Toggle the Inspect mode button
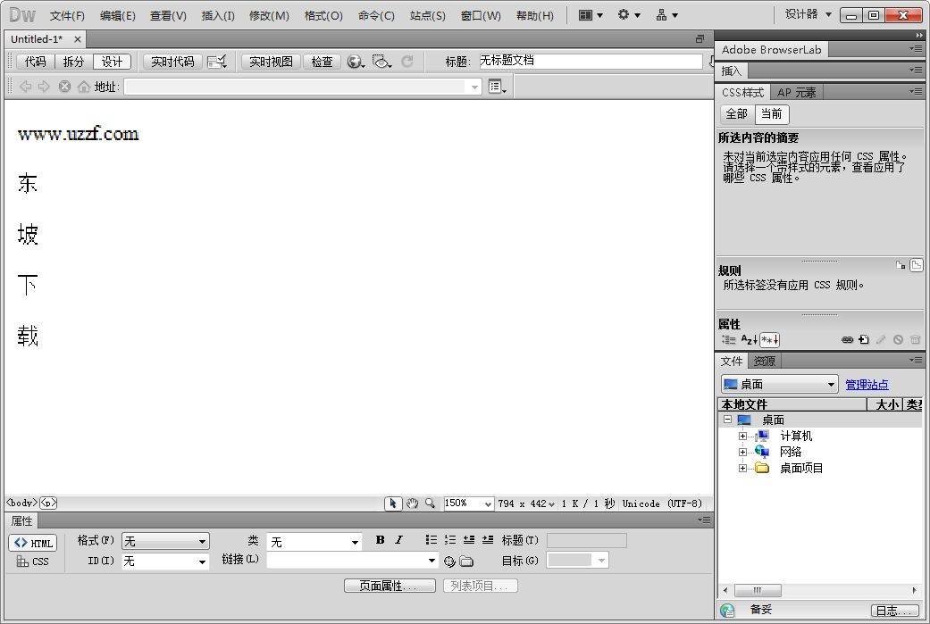 pos(322,62)
